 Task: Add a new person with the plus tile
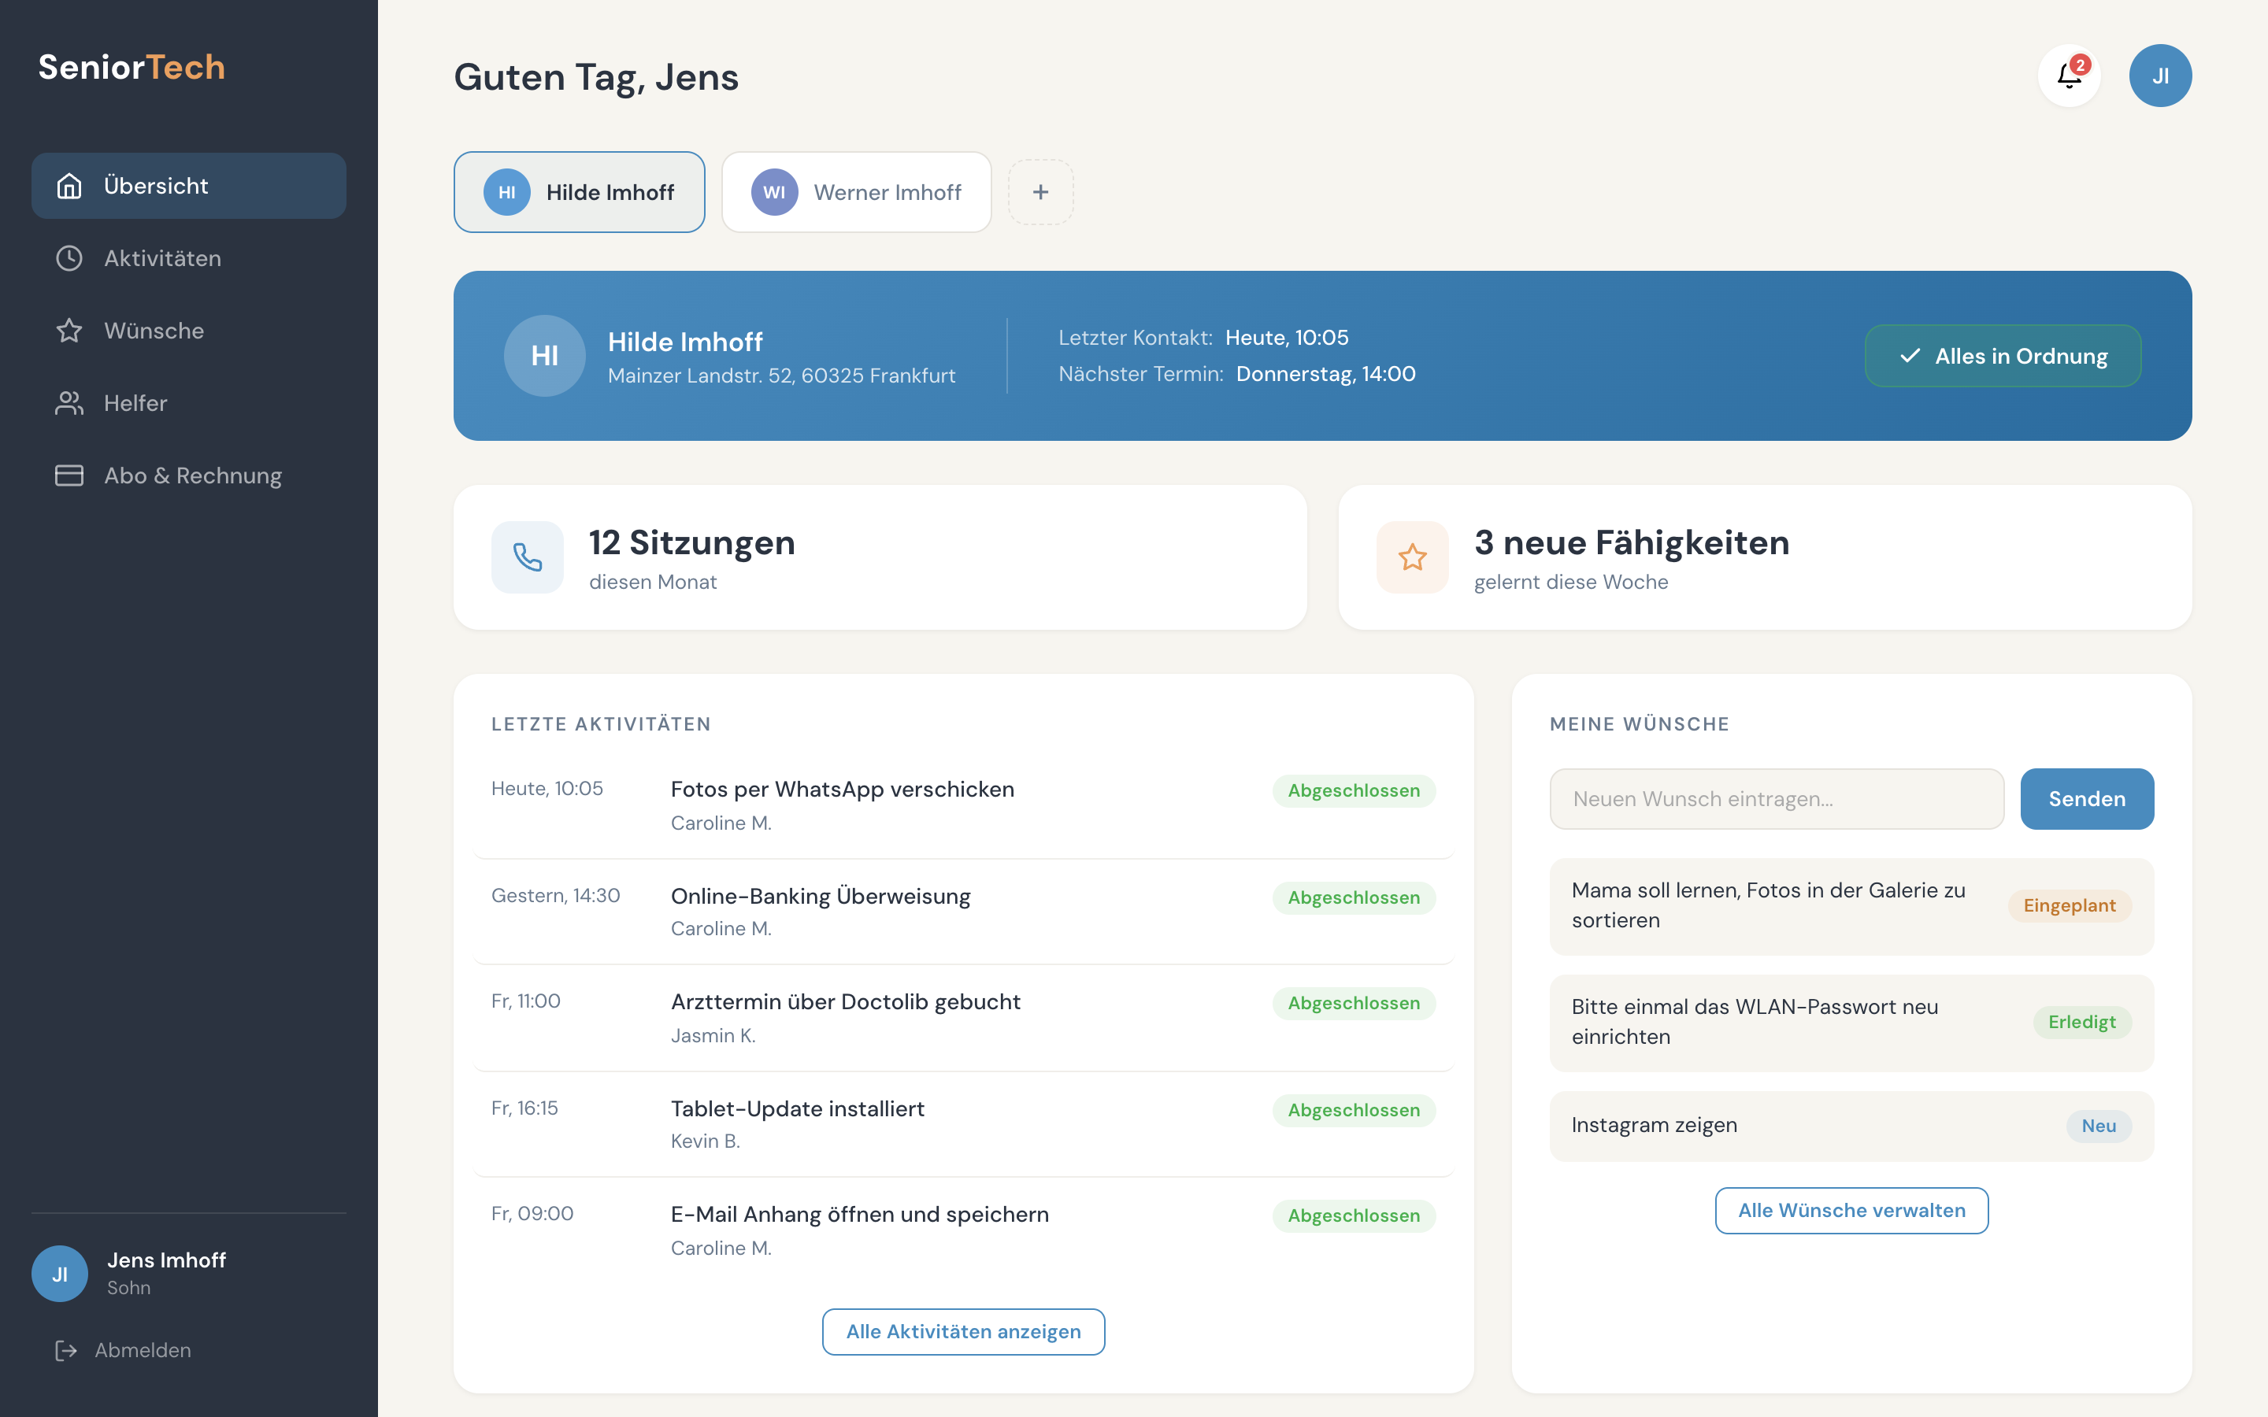click(x=1041, y=191)
